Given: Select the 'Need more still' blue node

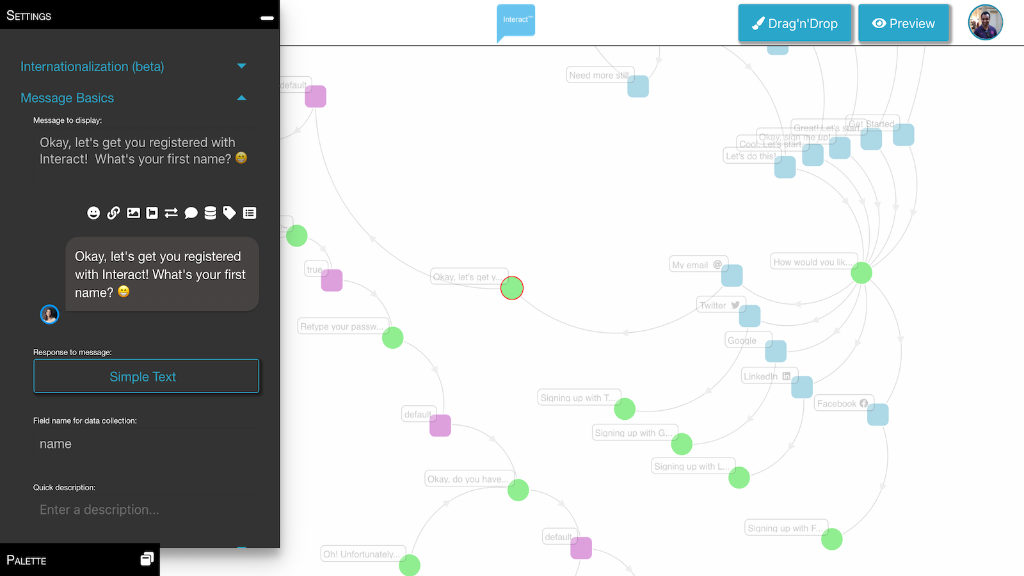Looking at the screenshot, I should (638, 86).
